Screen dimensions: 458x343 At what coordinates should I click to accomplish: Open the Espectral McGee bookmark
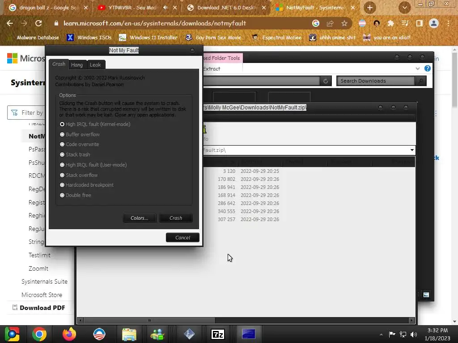click(x=276, y=38)
